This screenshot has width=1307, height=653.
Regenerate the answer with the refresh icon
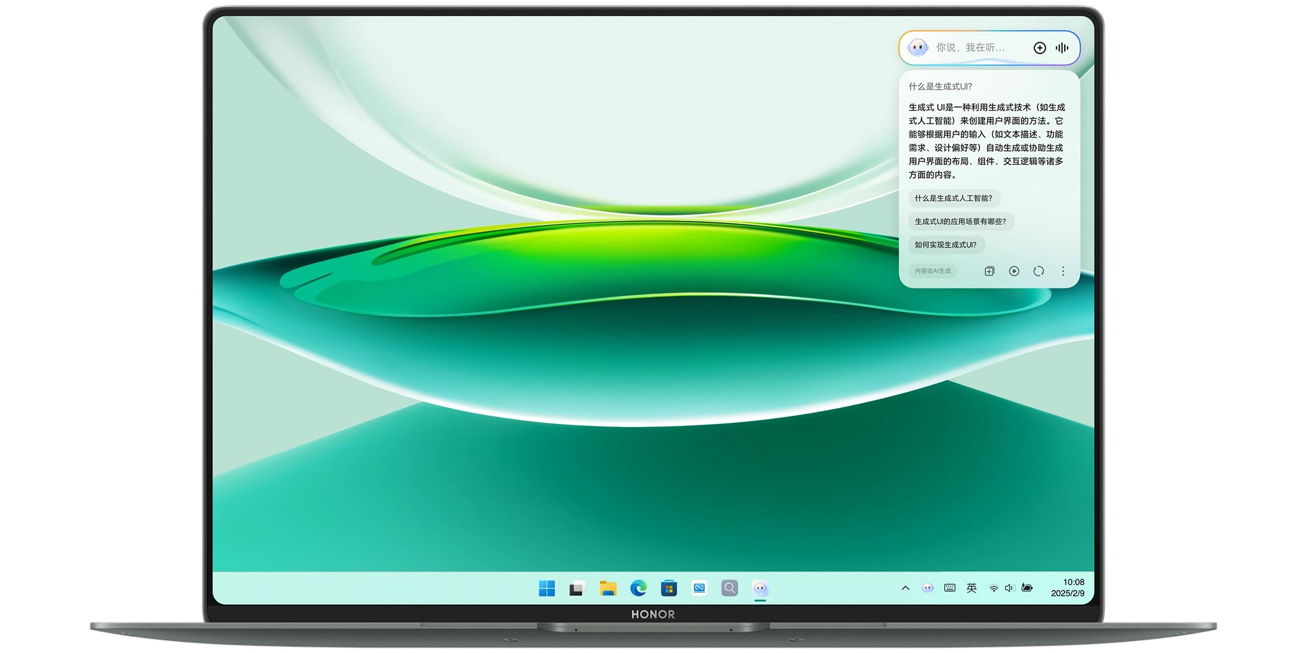click(x=1038, y=271)
